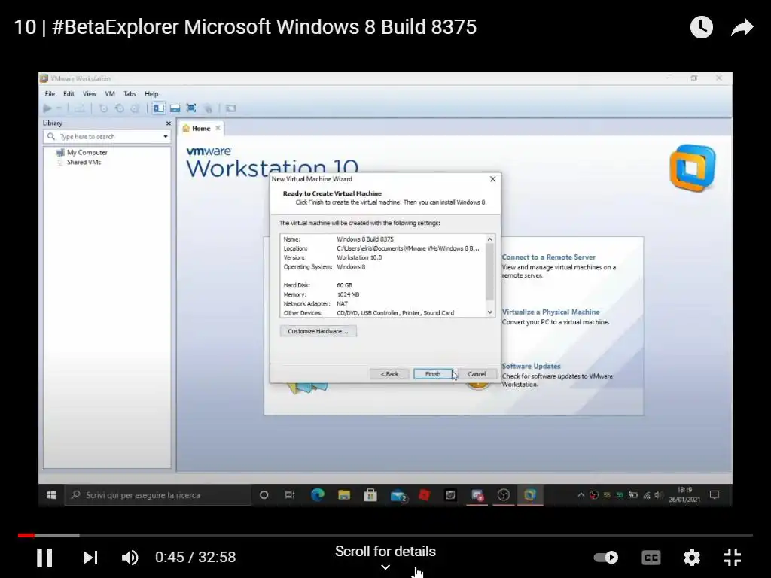
Task: Open the Tabs menu
Action: click(130, 93)
